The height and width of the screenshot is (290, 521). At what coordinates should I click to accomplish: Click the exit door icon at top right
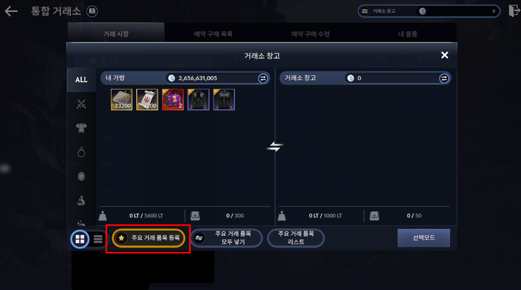point(513,11)
